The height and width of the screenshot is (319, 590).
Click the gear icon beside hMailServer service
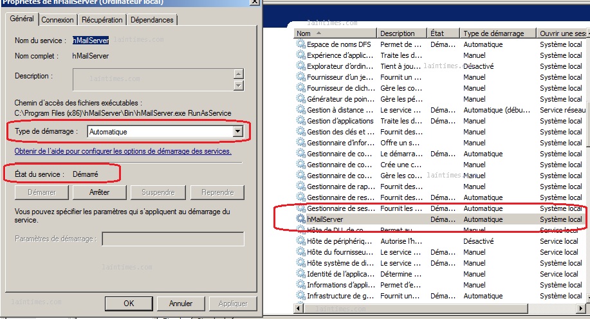[300, 219]
